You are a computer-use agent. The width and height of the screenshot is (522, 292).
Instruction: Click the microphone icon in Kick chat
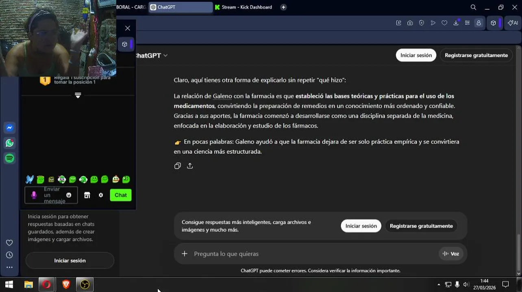tap(34, 195)
